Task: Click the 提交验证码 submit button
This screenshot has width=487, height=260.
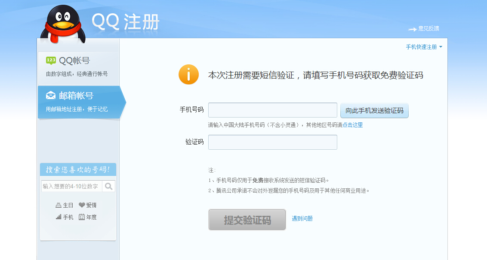Action: (247, 220)
